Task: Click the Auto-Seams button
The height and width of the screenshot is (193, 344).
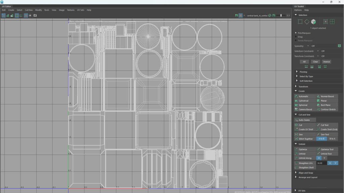Action: click(305, 120)
